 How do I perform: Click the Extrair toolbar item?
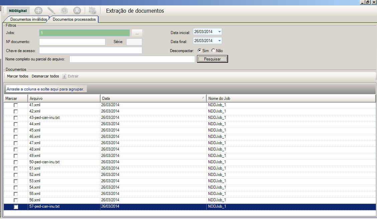click(70, 76)
